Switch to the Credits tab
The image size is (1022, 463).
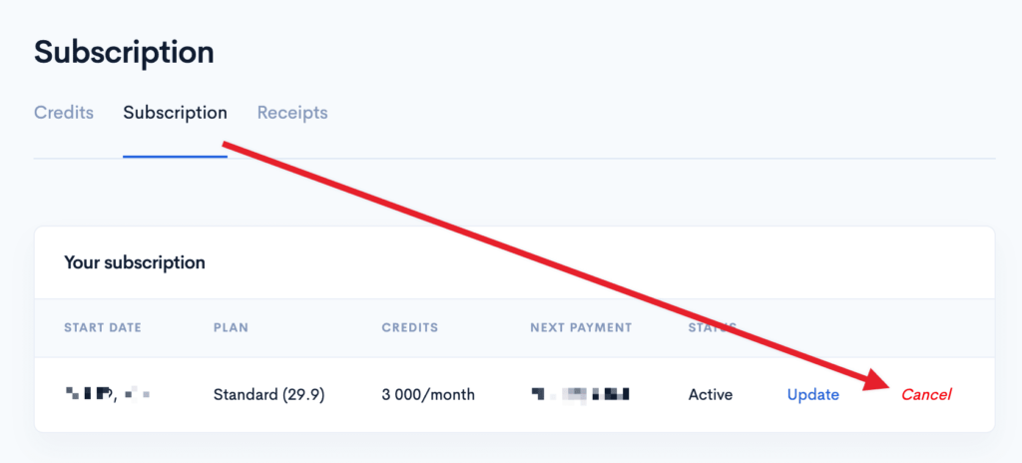click(64, 113)
